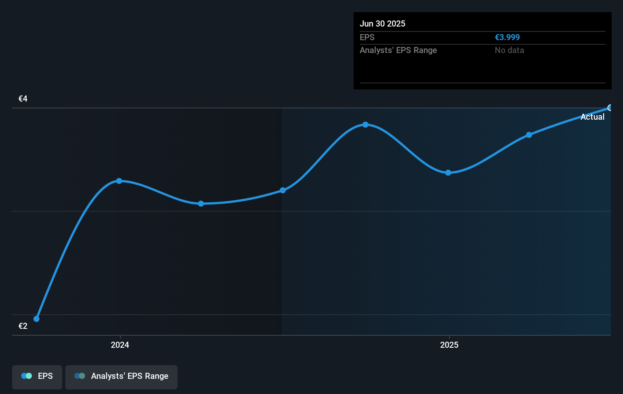
Task: Toggle the EPS series visibility
Action: click(37, 377)
